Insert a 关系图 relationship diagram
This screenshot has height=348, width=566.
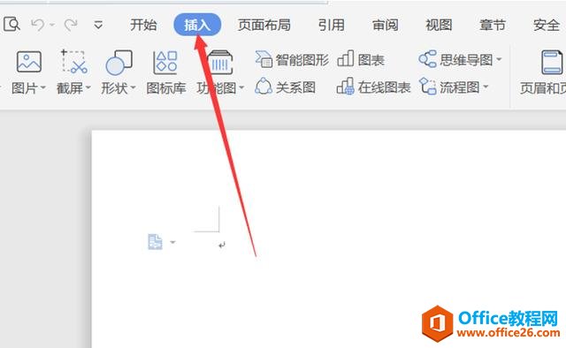pyautogui.click(x=285, y=87)
